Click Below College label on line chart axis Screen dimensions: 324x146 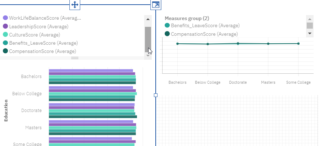pos(207,82)
